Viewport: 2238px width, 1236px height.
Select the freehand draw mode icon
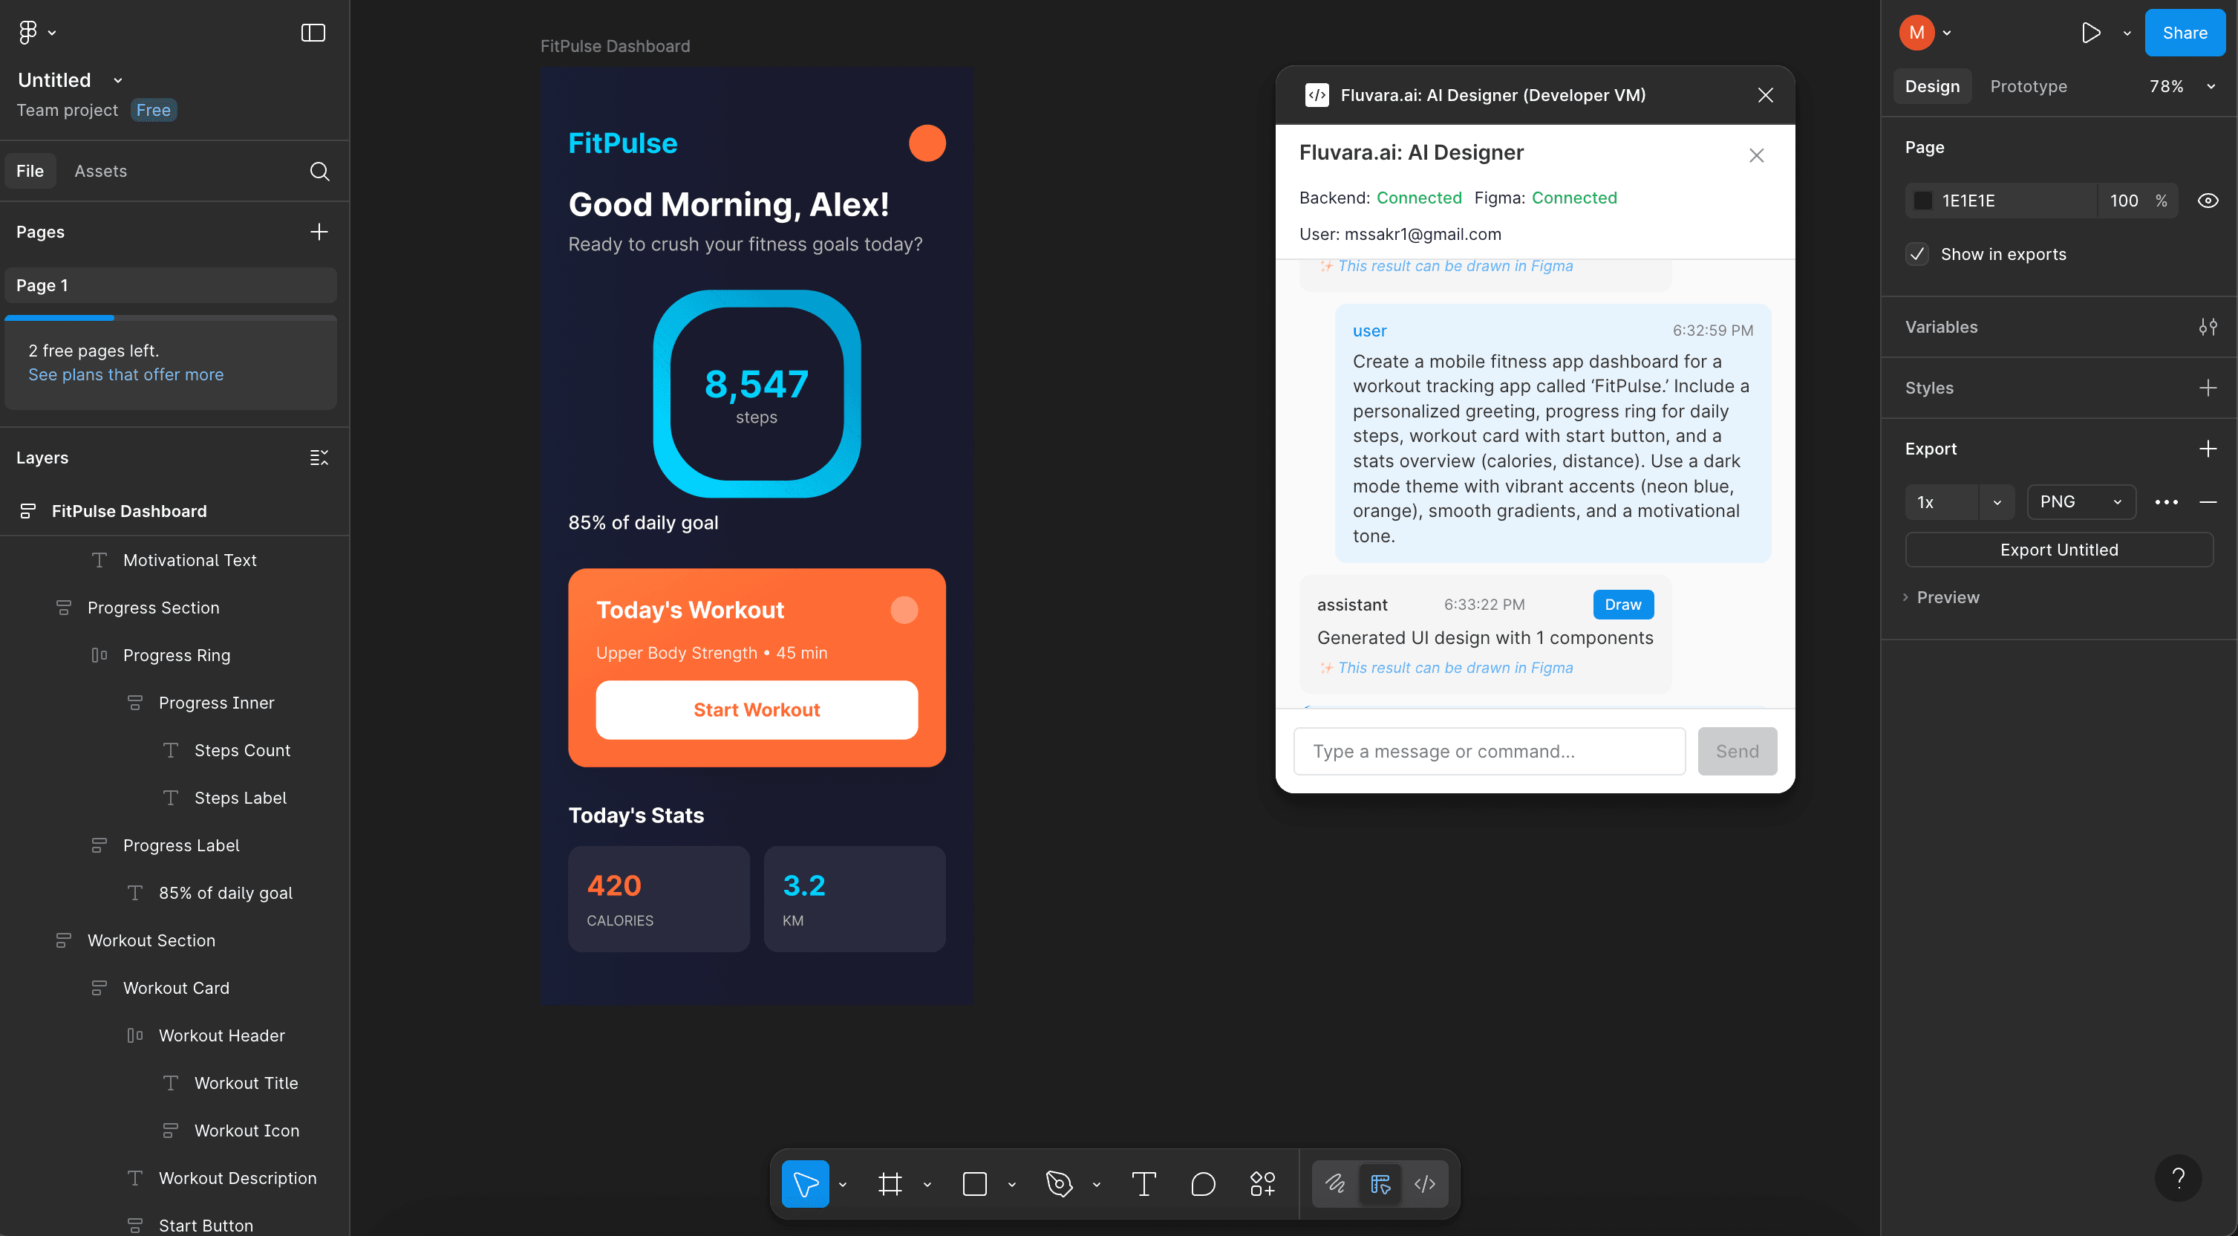coord(1335,1184)
